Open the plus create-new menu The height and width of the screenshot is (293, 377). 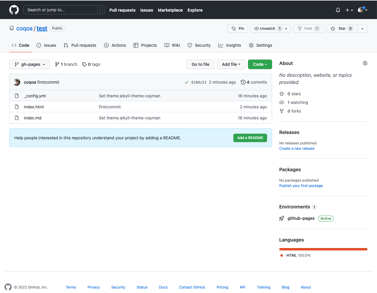click(349, 10)
